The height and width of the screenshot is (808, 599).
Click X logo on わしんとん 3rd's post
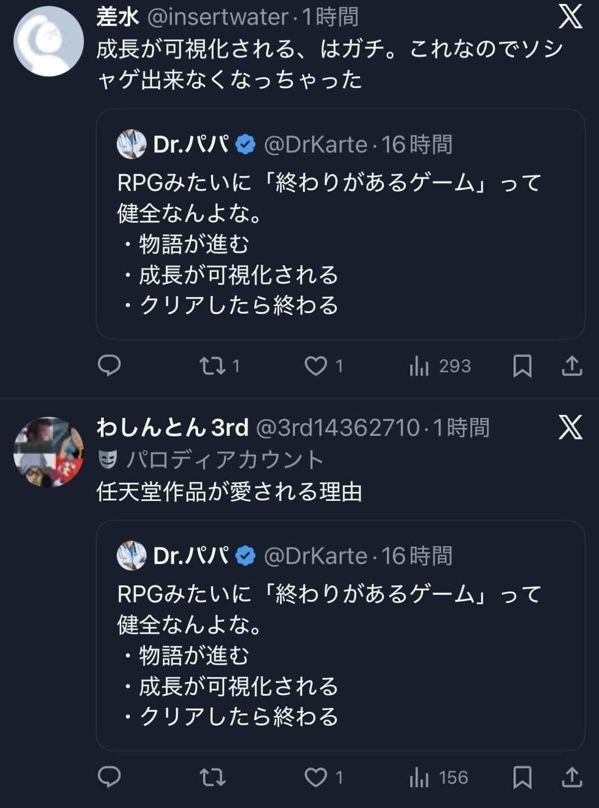(571, 428)
